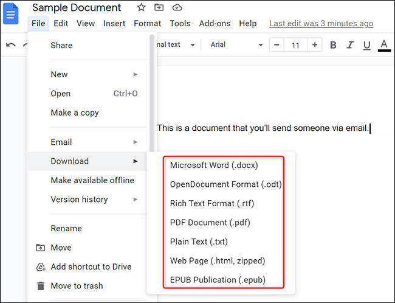Undo the last action
This screenshot has height=303, width=395.
11,45
